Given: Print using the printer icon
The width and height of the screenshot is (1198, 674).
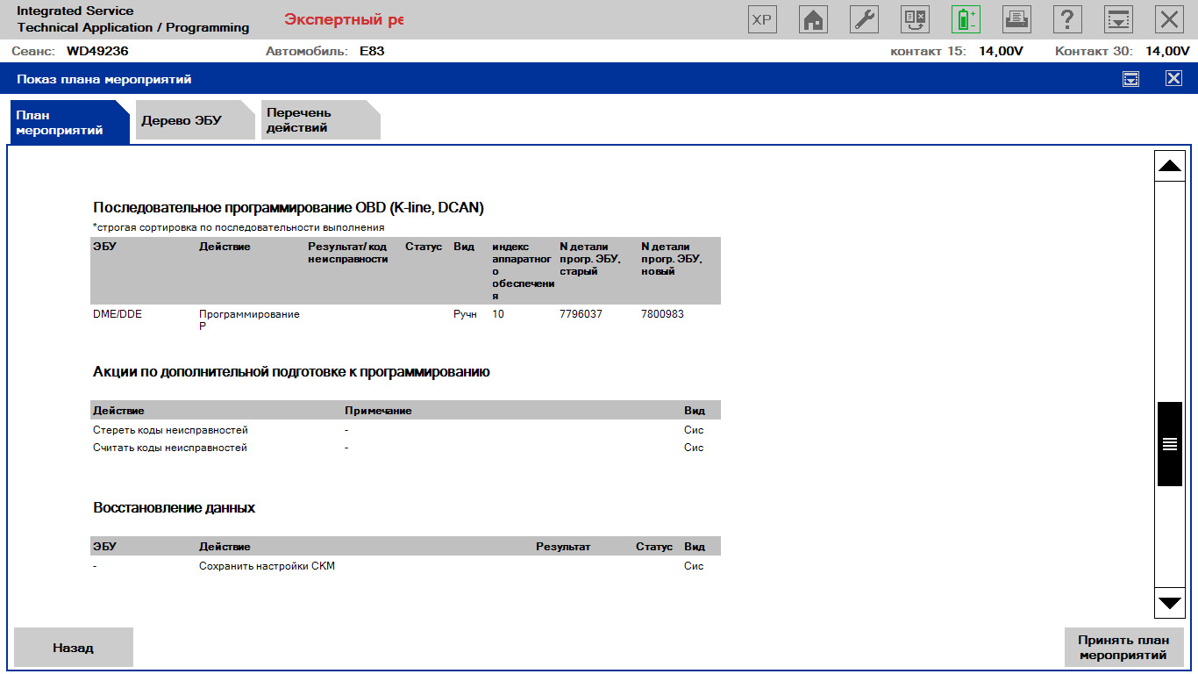Looking at the screenshot, I should point(1017,19).
